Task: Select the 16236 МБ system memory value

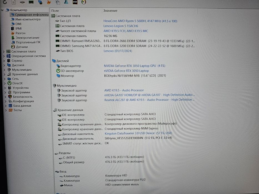Action: (110, 36)
